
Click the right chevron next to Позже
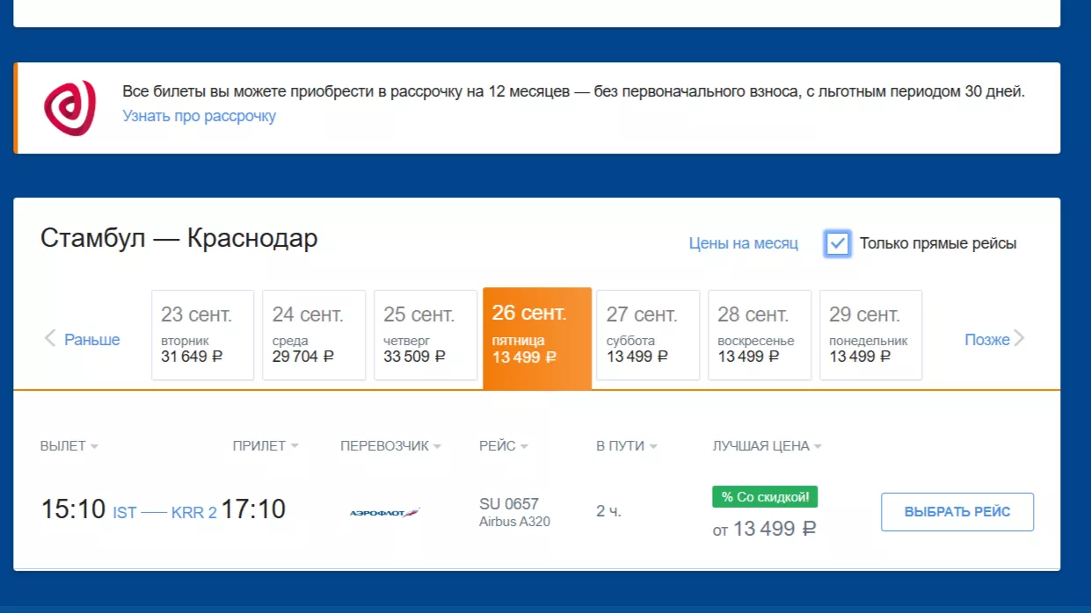[1019, 339]
